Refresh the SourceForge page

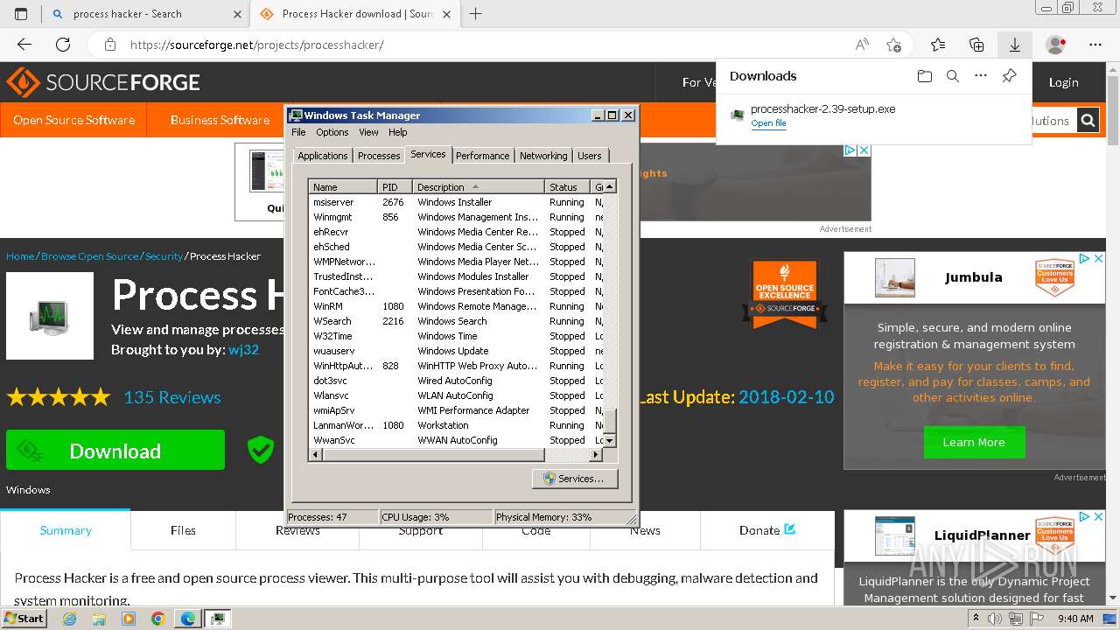pos(63,45)
